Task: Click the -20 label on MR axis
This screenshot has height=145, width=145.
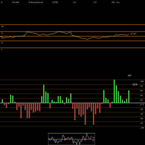Action: 142,109
